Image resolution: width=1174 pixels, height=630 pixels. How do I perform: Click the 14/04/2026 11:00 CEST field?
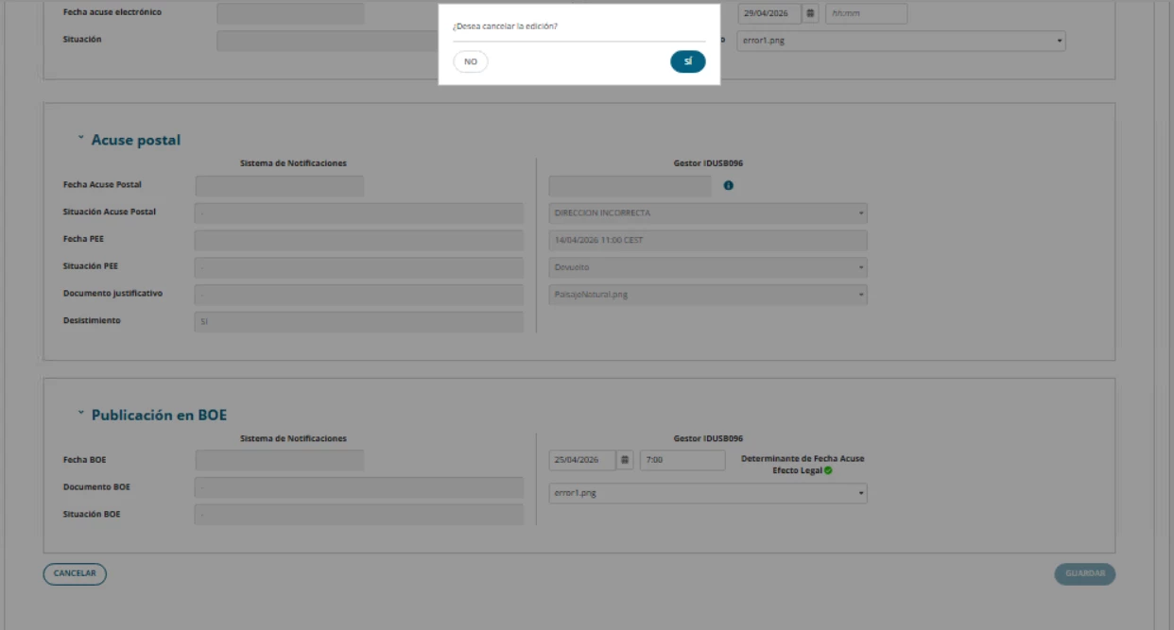pyautogui.click(x=708, y=240)
